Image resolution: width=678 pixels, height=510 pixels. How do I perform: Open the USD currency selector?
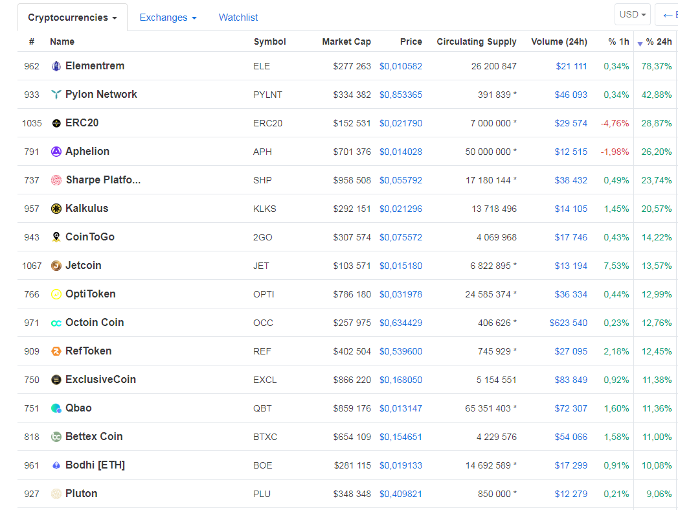[x=633, y=14]
